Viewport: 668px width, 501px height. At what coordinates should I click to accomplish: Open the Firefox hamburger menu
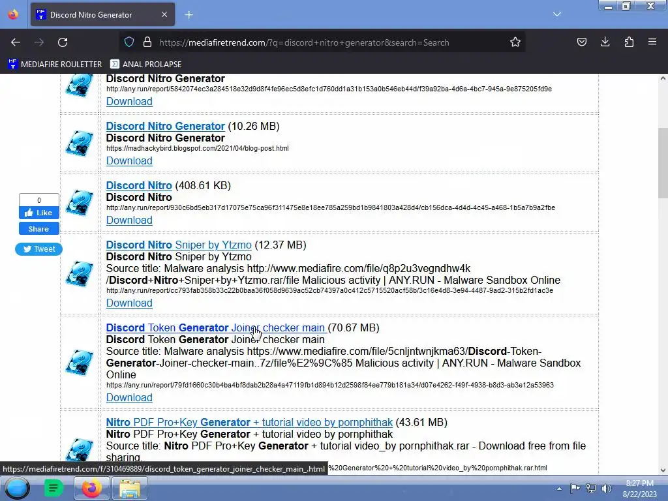[x=652, y=42]
